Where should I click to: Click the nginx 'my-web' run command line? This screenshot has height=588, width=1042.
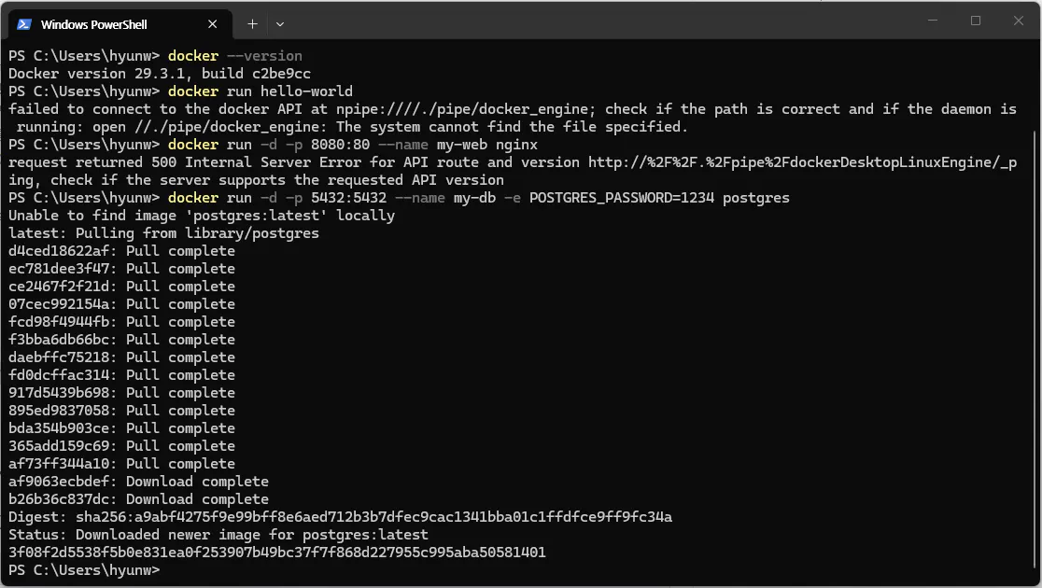coord(353,144)
